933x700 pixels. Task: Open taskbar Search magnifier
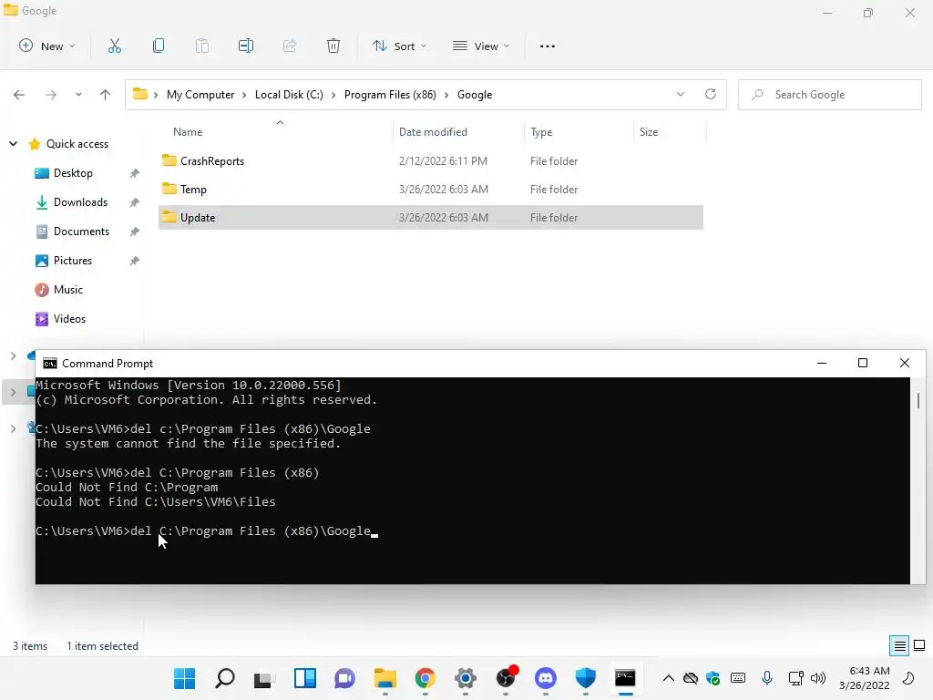coord(225,678)
